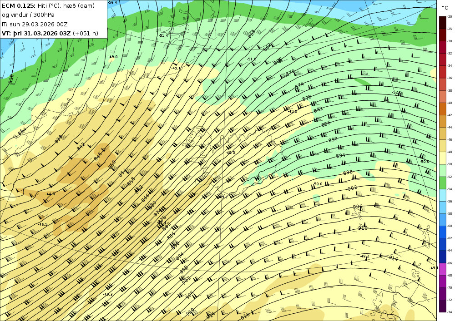Click the height contour label '854'
455x321 pixels.
pos(123,173)
